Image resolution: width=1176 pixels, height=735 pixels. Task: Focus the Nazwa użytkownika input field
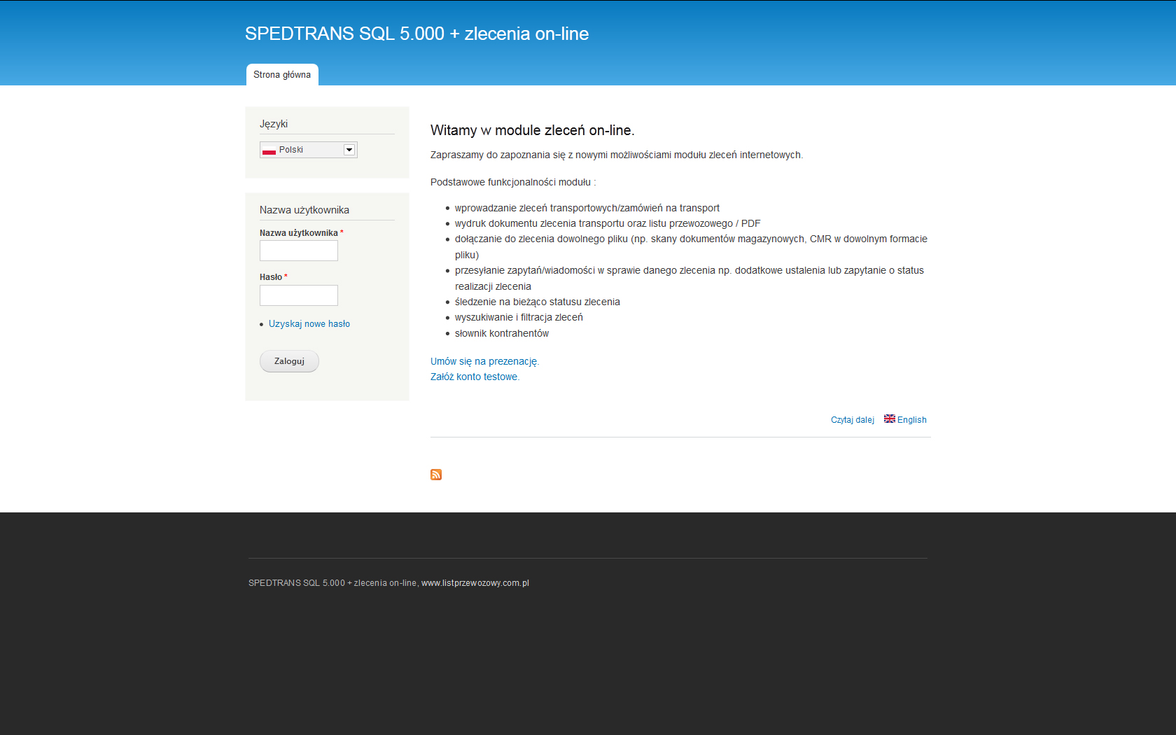(299, 251)
